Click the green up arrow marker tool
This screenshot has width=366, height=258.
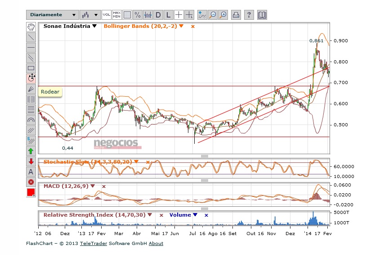coord(31,151)
